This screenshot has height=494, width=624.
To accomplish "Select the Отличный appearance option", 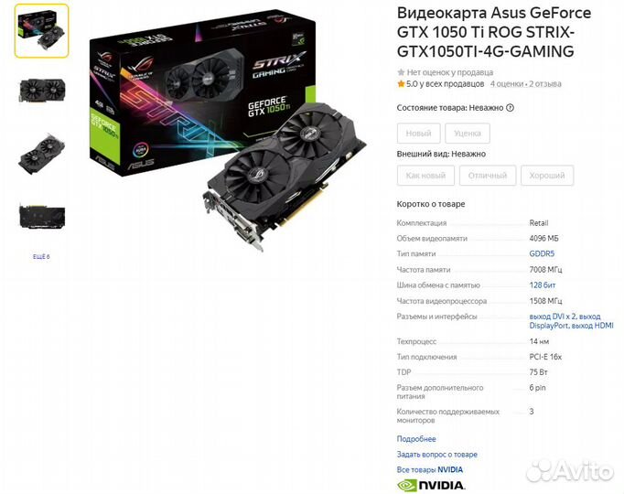I will pos(488,176).
